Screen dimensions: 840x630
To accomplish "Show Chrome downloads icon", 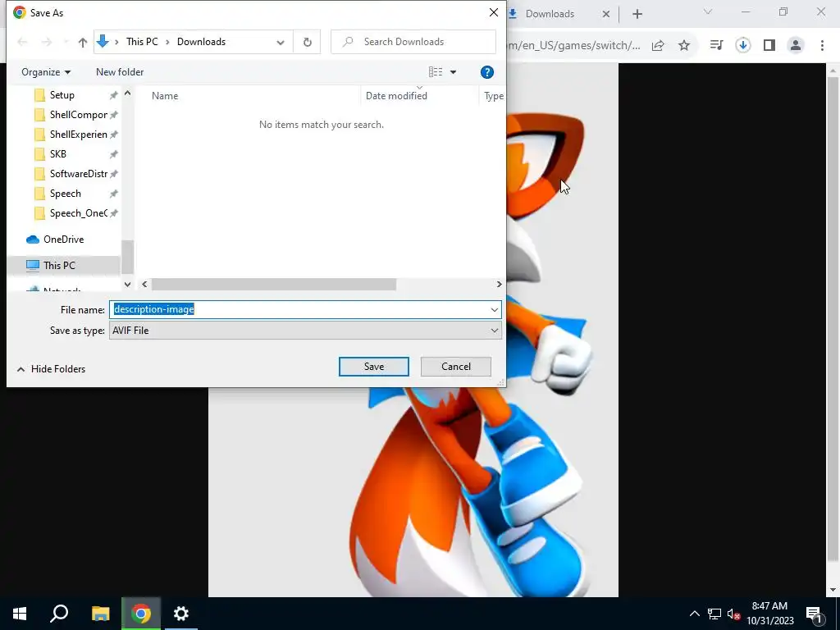I will (x=742, y=46).
